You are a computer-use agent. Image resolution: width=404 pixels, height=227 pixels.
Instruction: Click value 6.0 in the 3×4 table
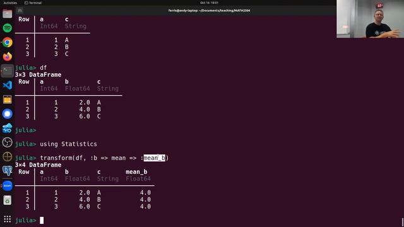pyautogui.click(x=85, y=206)
